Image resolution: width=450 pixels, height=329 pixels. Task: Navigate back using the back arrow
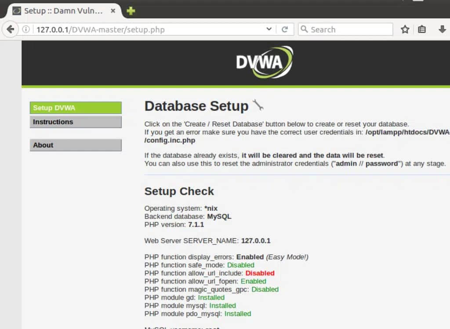coord(10,29)
